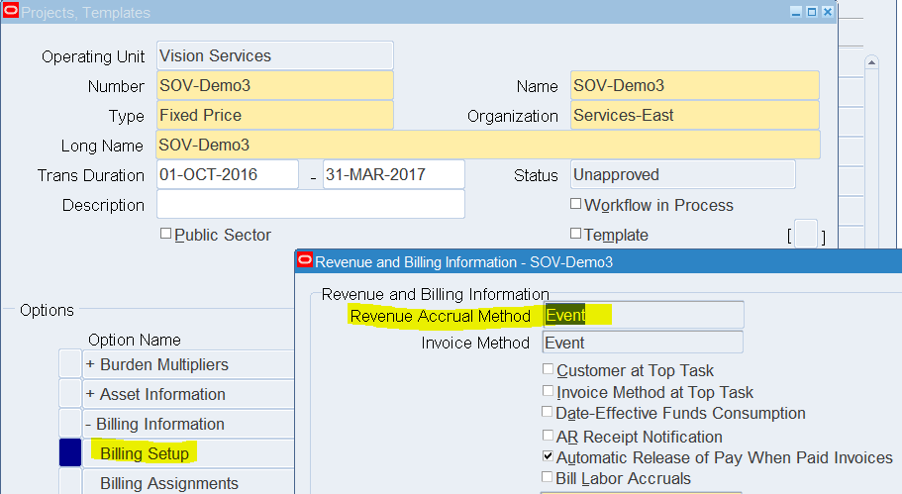This screenshot has width=902, height=494.
Task: Click the project Number field
Action: pos(275,86)
